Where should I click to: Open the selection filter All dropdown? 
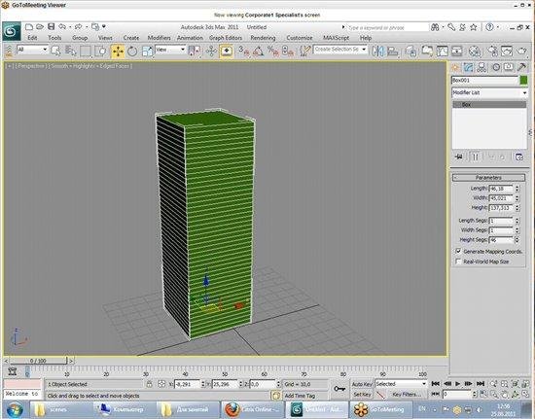(32, 50)
